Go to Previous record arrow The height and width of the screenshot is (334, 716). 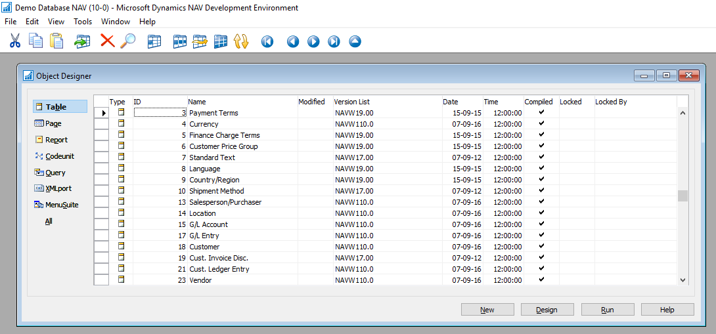[293, 41]
